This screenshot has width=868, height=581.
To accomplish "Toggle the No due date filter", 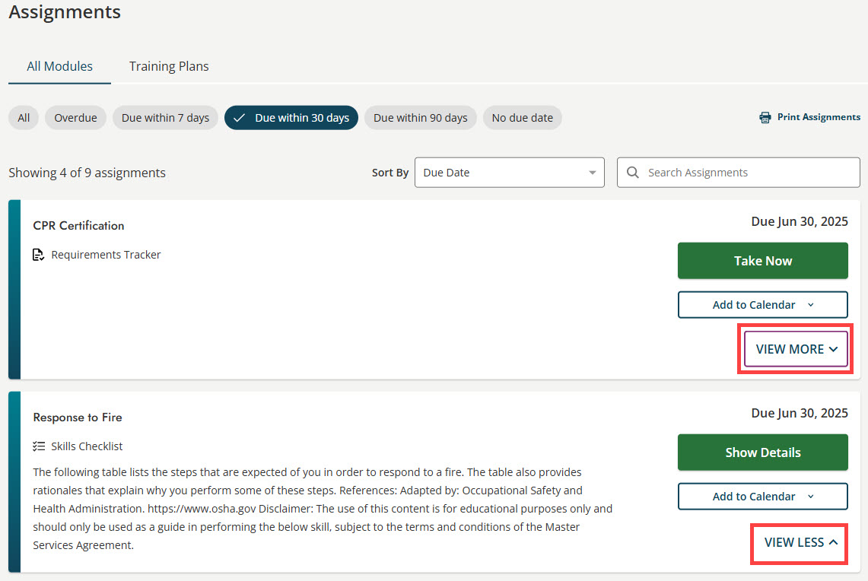I will coord(522,117).
